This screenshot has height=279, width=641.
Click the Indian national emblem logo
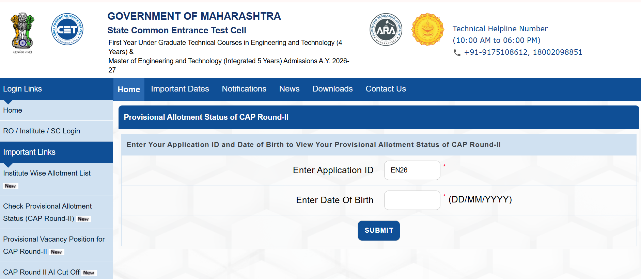tap(22, 33)
